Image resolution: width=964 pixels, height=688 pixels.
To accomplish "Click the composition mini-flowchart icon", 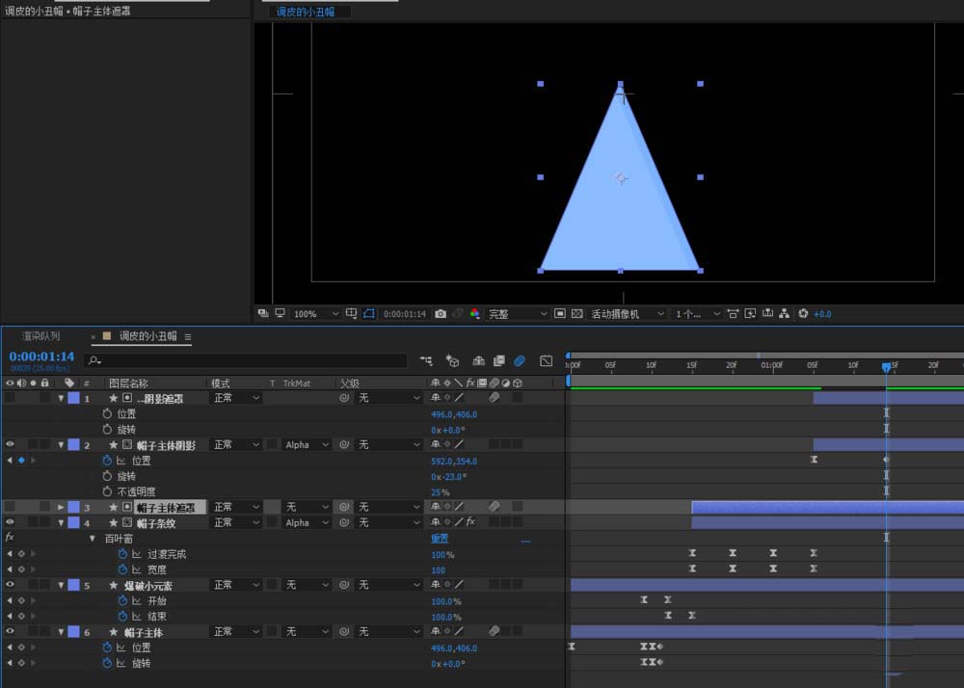I will click(x=427, y=360).
